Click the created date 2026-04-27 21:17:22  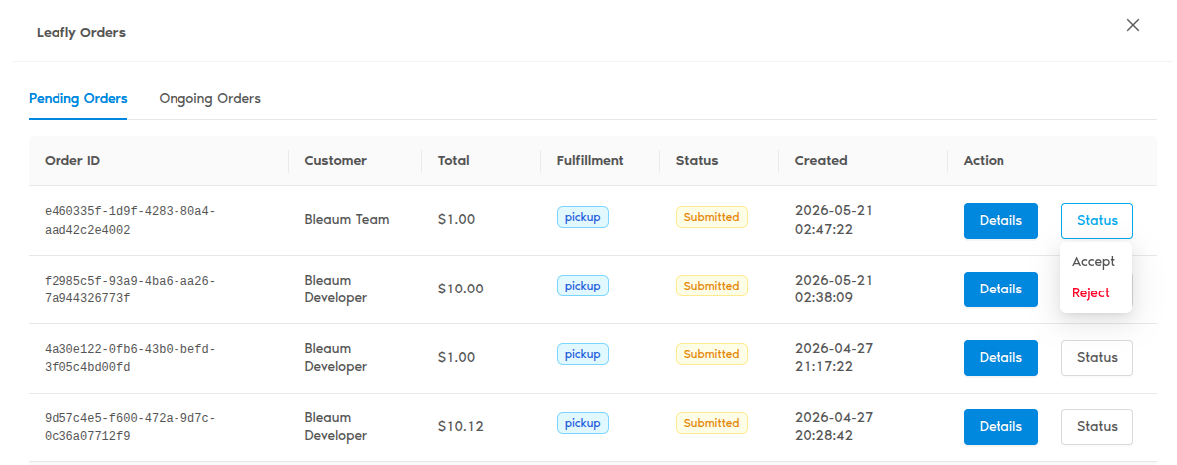[833, 357]
